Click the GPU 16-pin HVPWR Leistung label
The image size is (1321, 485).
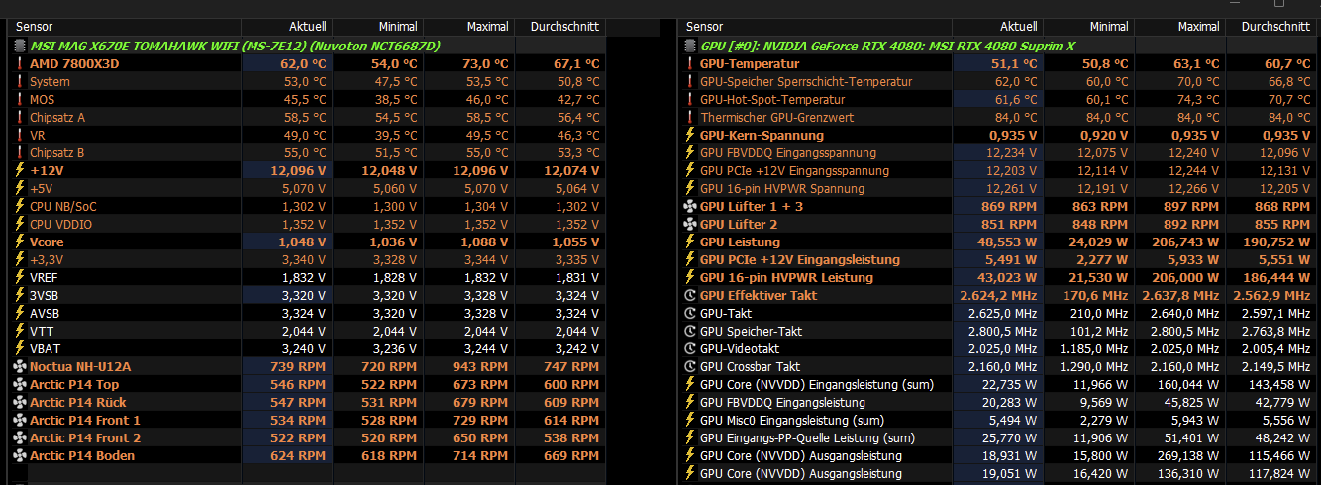(x=787, y=277)
